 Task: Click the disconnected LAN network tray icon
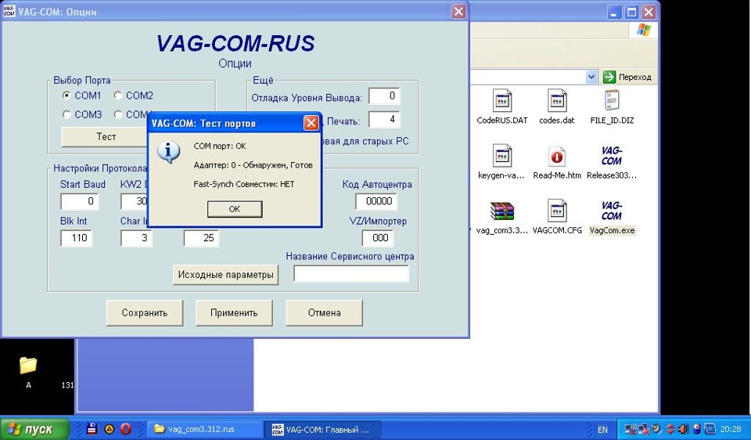(x=644, y=429)
